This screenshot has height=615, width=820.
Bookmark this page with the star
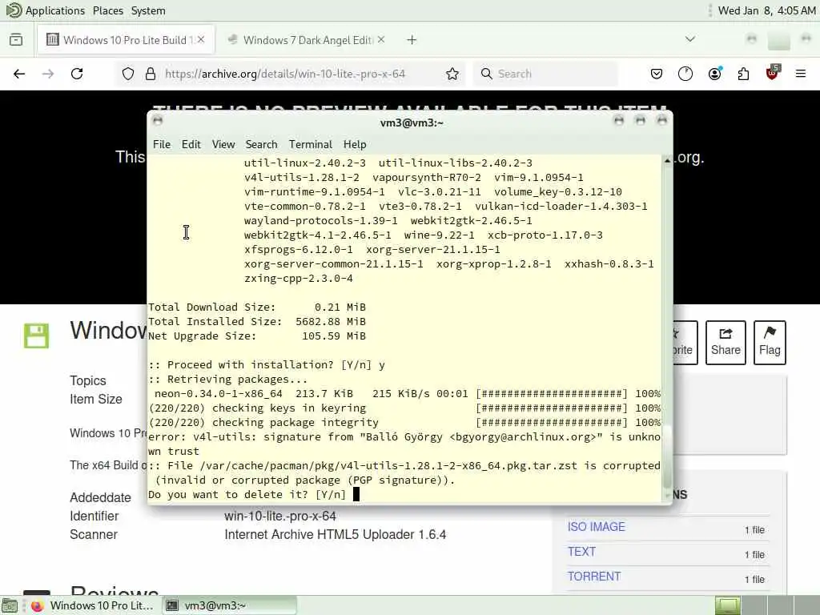452,74
